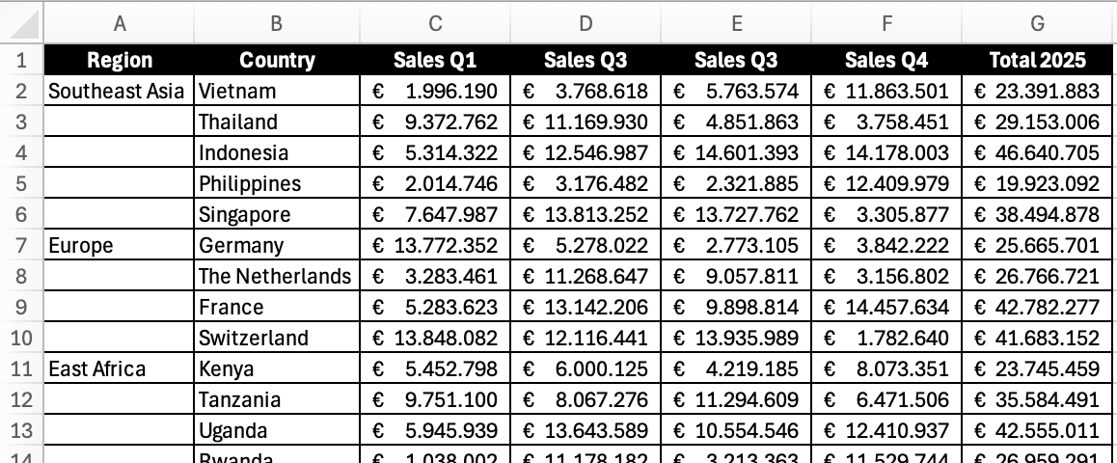Select Indonesia's Total 2025 value cell

click(1038, 152)
